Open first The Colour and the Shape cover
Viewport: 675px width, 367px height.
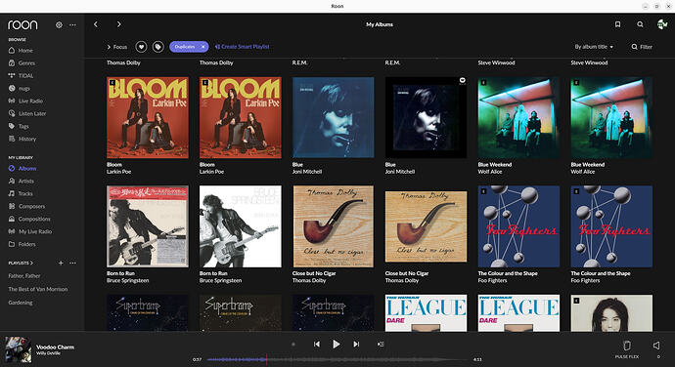(x=518, y=226)
